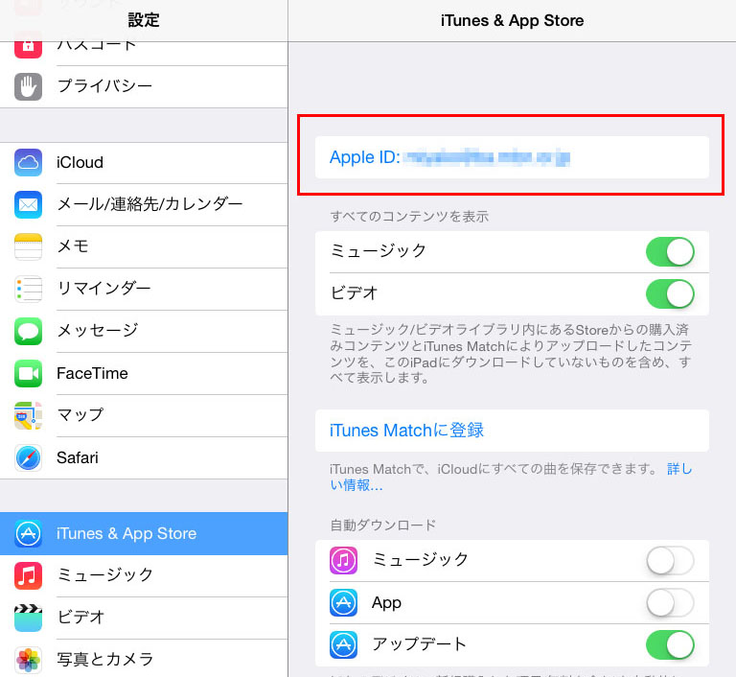The image size is (736, 677).
Task: Open the Reminders list icon
Action: [x=28, y=289]
